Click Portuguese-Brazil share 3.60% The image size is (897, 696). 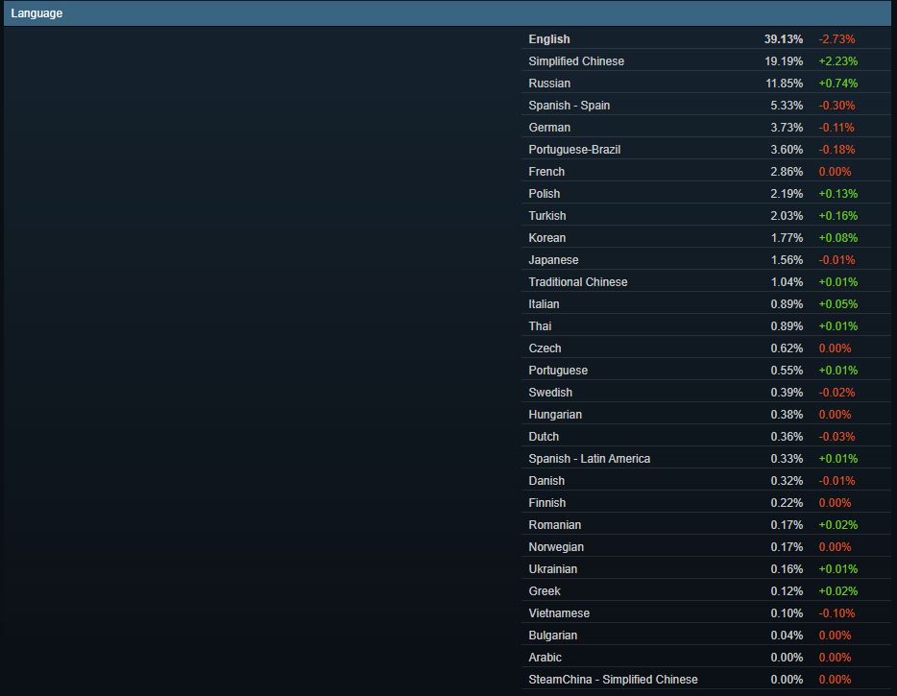tap(787, 149)
